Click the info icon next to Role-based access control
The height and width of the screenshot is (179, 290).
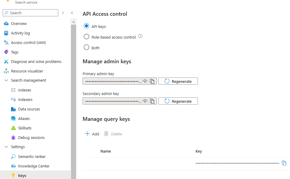pos(140,36)
